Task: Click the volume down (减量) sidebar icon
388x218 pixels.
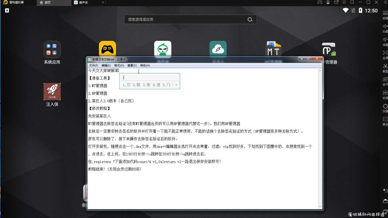Action: 385,39
